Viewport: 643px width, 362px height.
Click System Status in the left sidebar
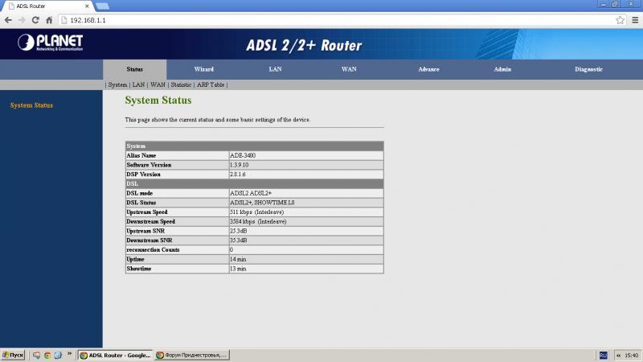(31, 105)
